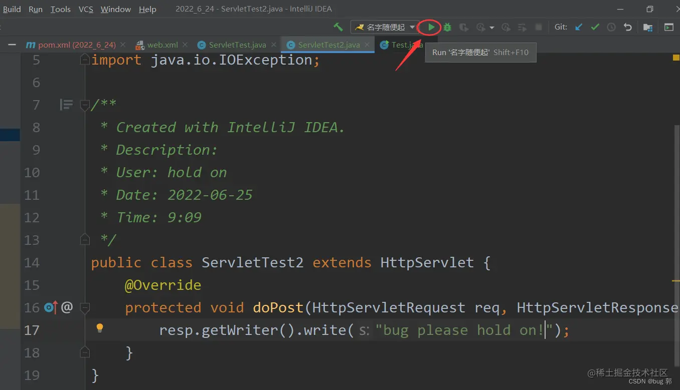Click the HttpServletRequest parameter type
Viewport: 680px width, 390px height.
389,307
